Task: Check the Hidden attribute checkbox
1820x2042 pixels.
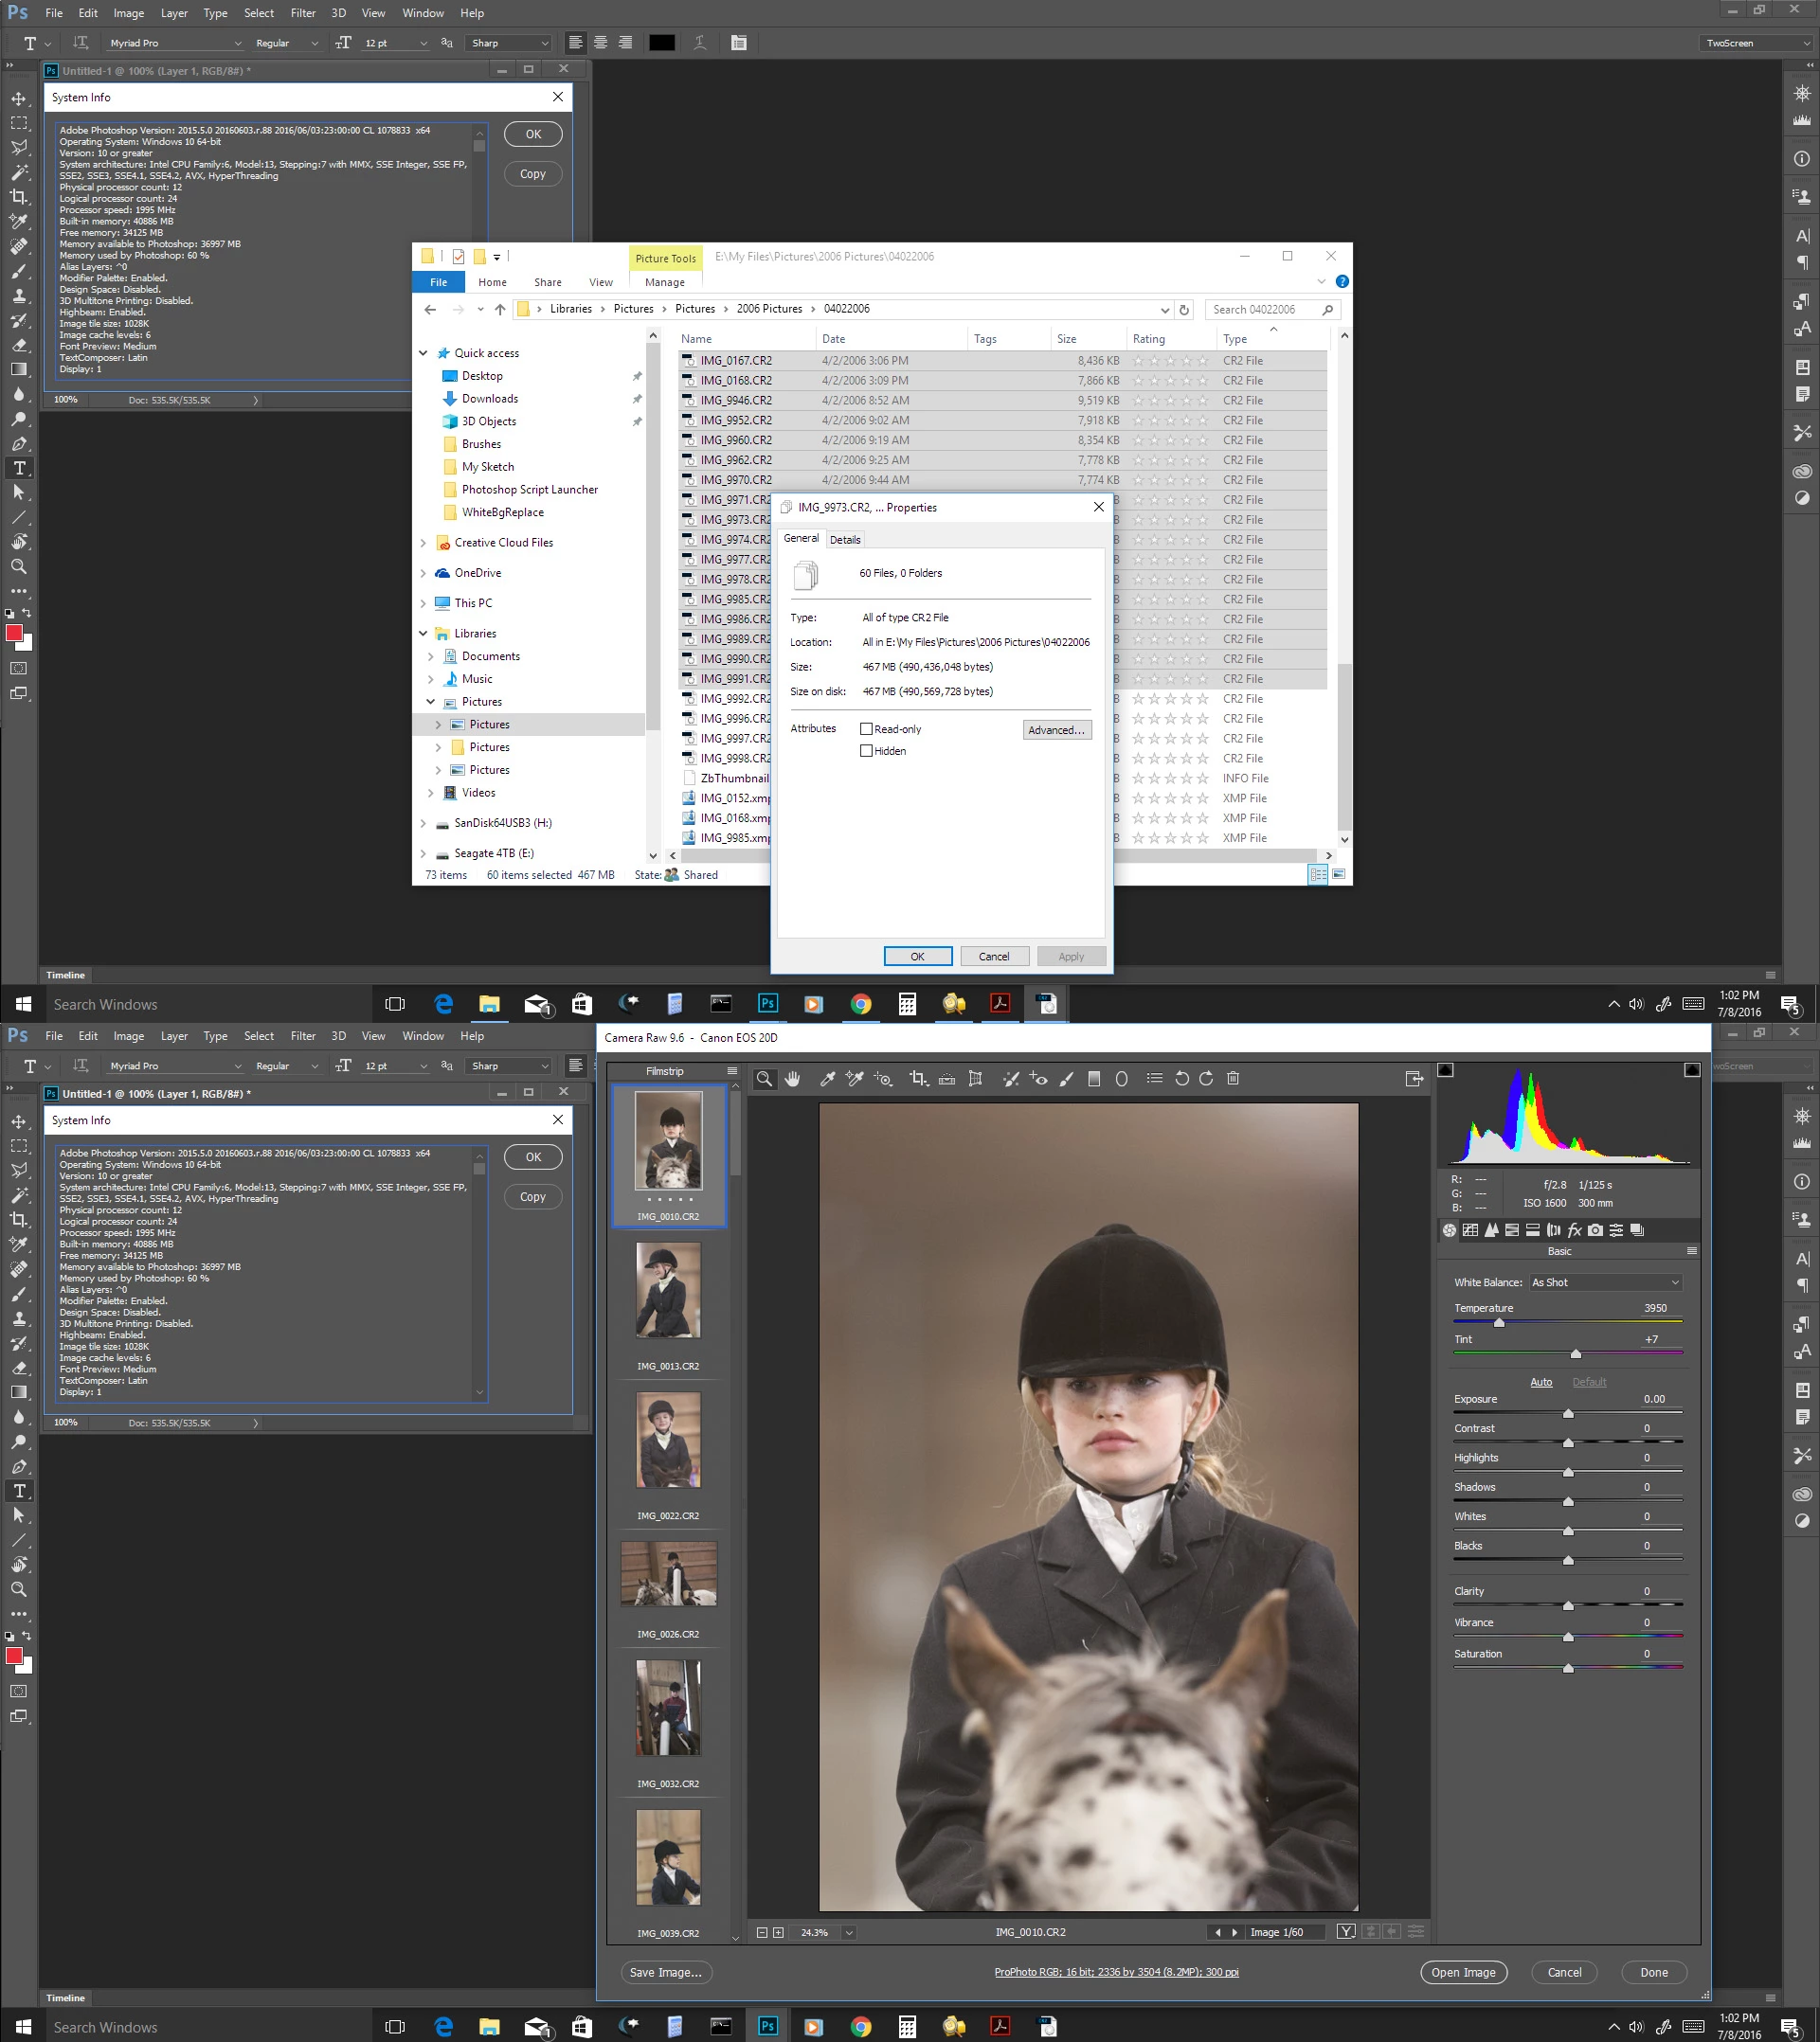Action: (866, 751)
